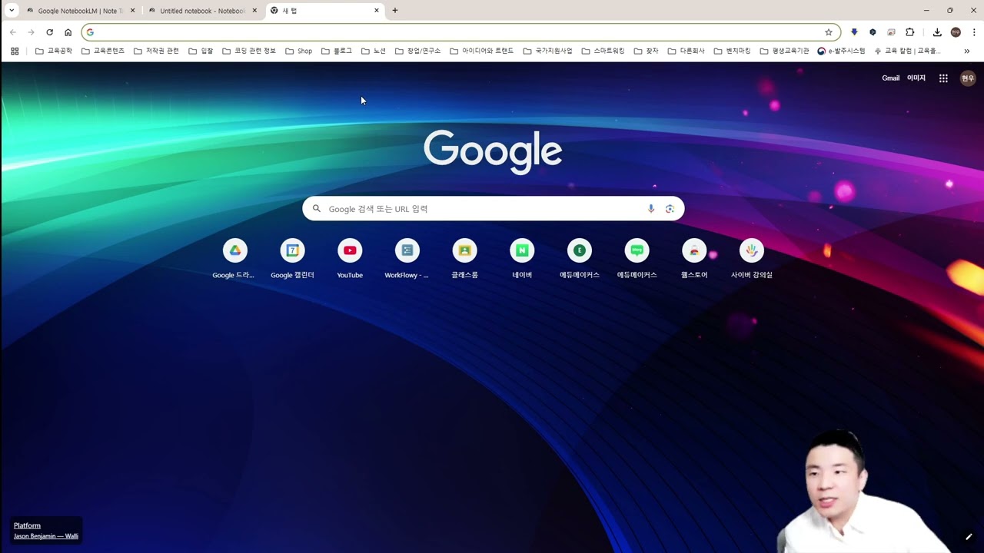Go to the home page
984x553 pixels.
pyautogui.click(x=68, y=32)
